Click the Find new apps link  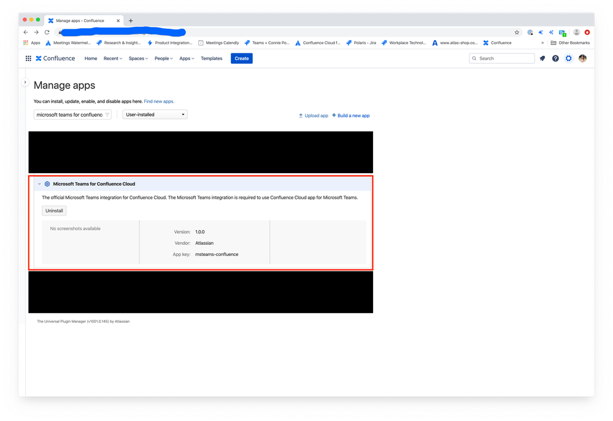[159, 101]
